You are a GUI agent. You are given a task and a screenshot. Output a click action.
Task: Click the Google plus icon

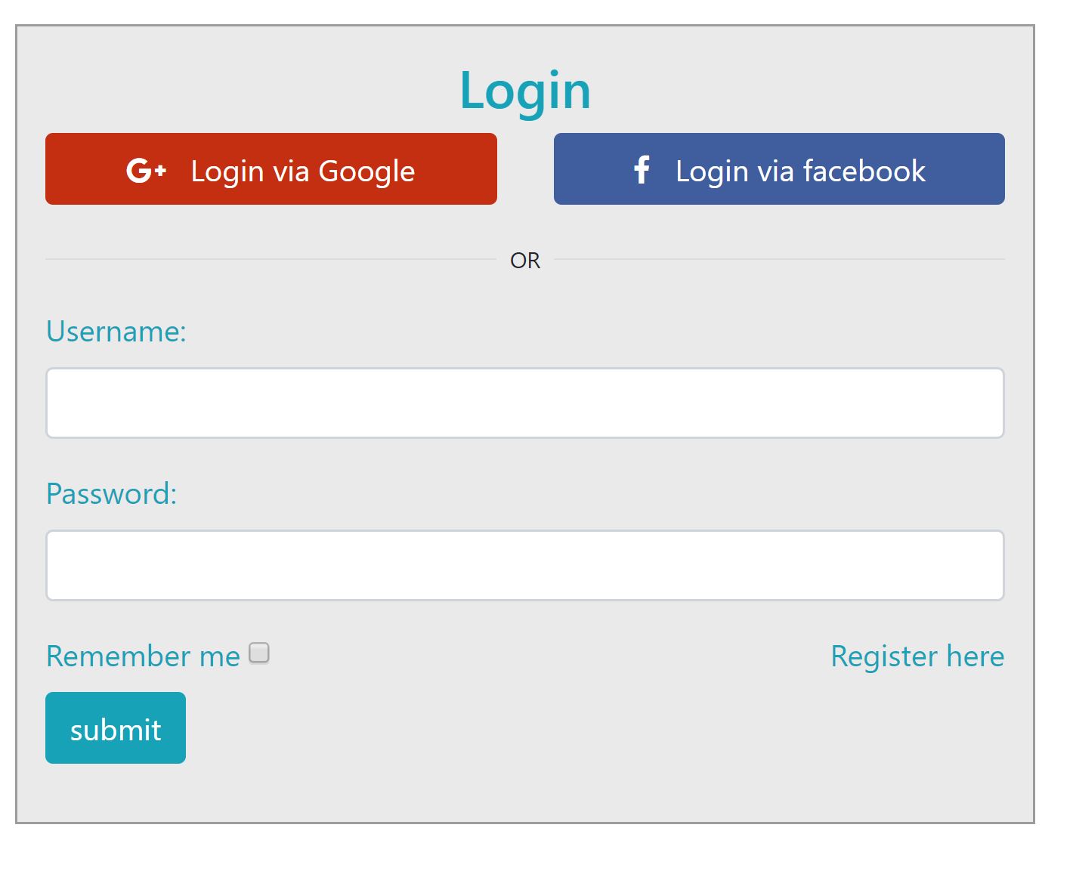[x=146, y=171]
